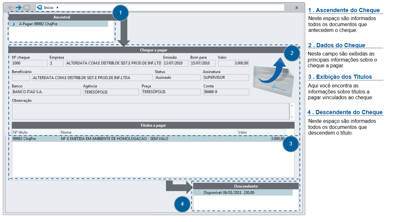This screenshot has height=222, width=395.
Task: Expand the Início breadcrumb arrow
Action: (57, 7)
